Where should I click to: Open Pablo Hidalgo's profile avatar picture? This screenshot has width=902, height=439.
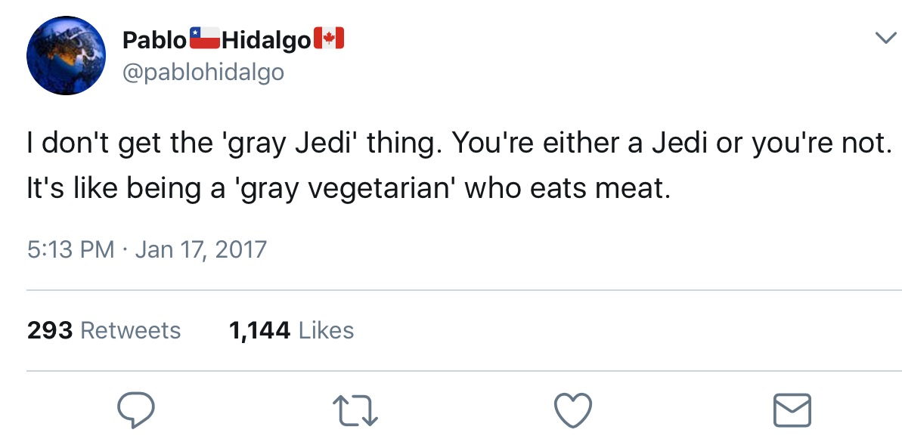64,57
